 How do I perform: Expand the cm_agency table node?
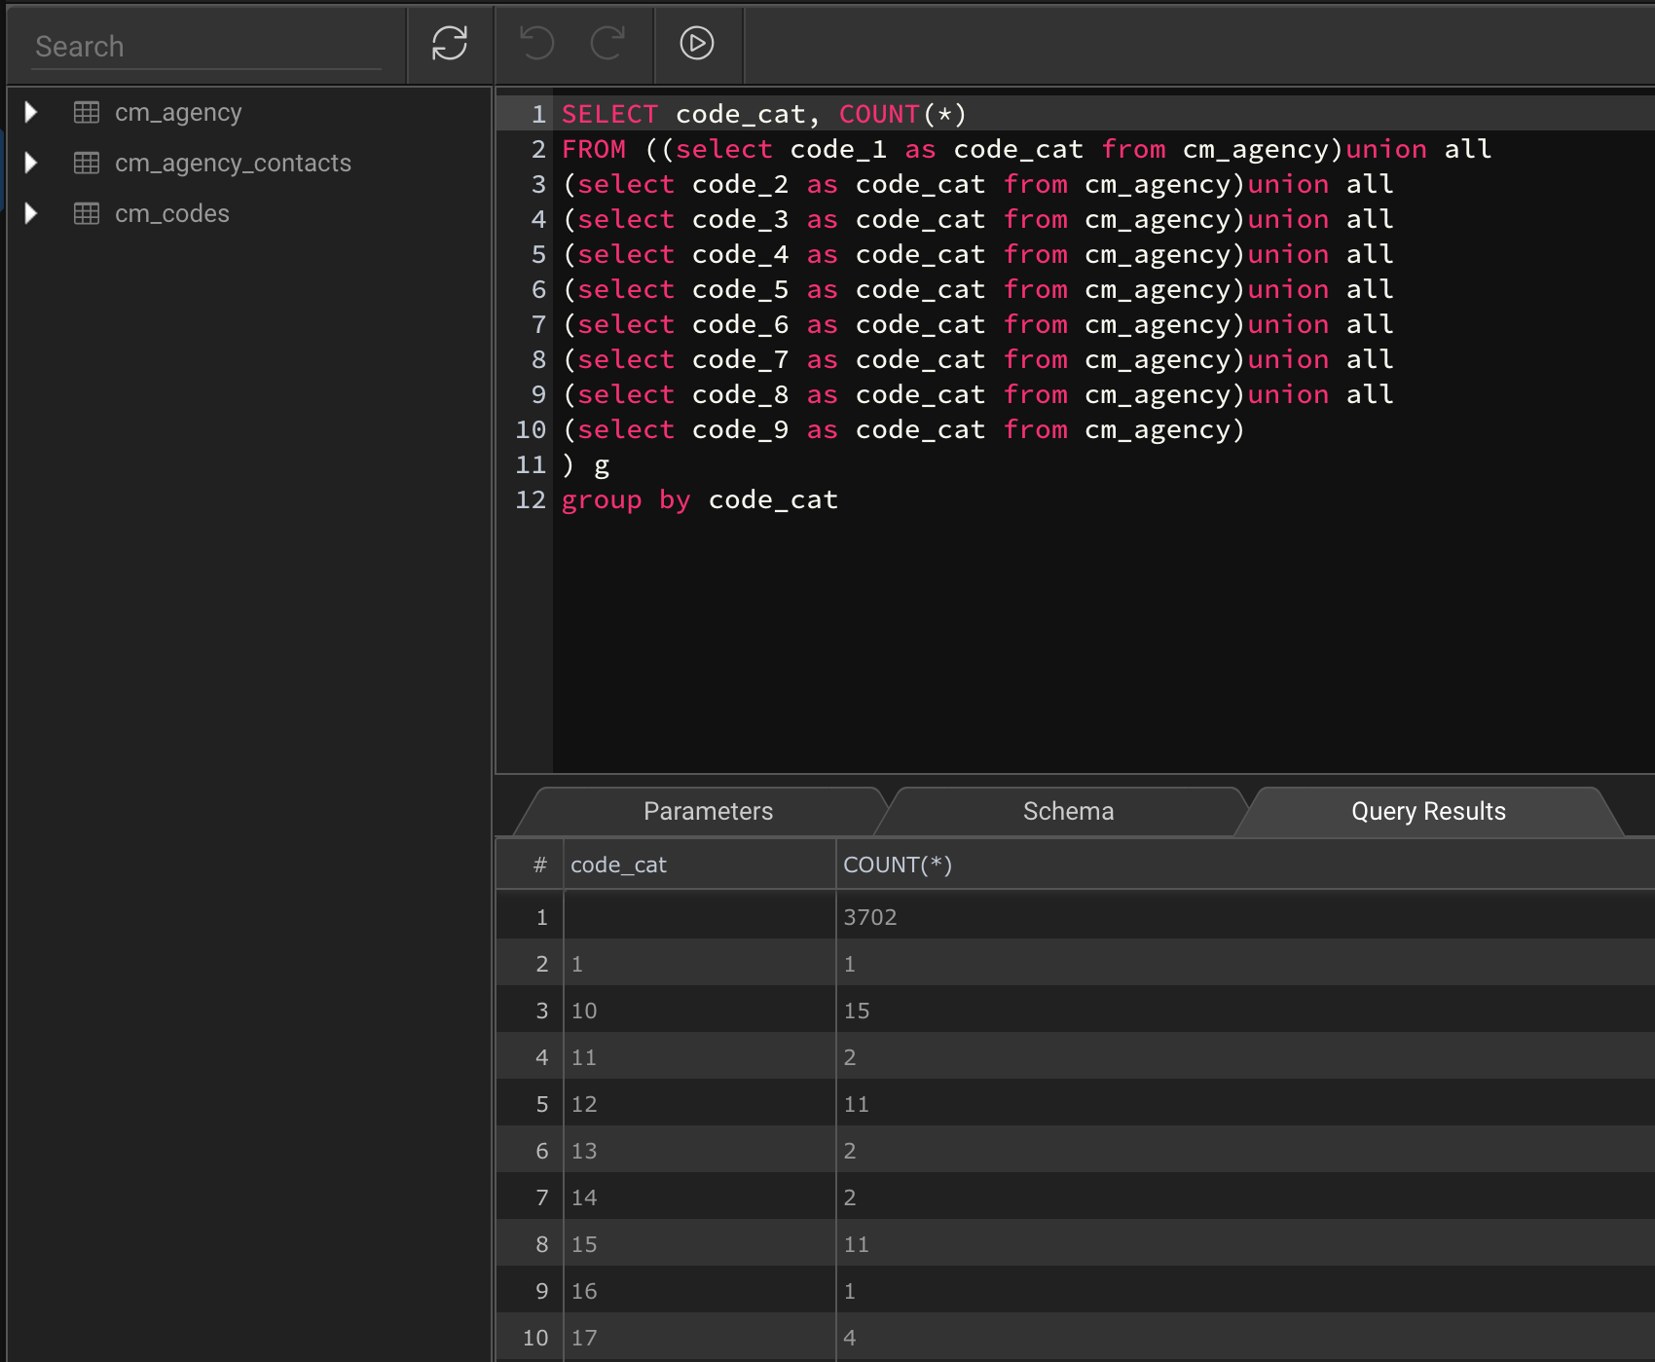coord(30,111)
